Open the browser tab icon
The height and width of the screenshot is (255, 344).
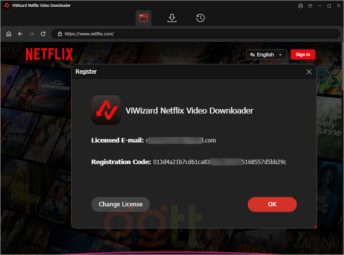[x=143, y=18]
